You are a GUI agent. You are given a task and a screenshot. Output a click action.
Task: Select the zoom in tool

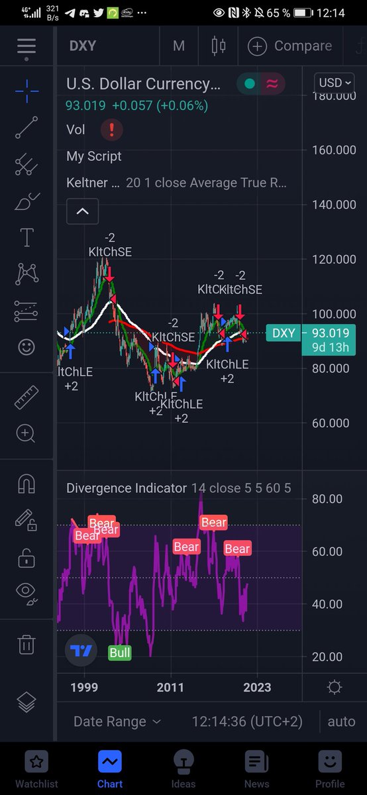(26, 434)
